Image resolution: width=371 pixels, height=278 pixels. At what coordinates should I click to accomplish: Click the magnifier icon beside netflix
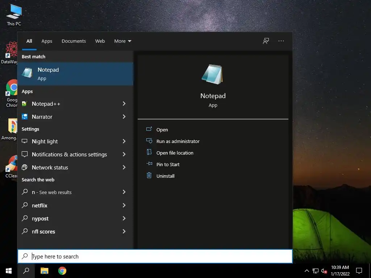(25, 205)
